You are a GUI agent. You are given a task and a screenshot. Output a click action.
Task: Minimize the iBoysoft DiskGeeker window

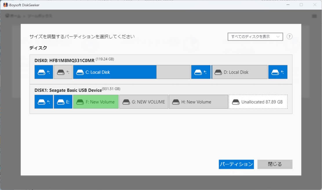[288, 5]
